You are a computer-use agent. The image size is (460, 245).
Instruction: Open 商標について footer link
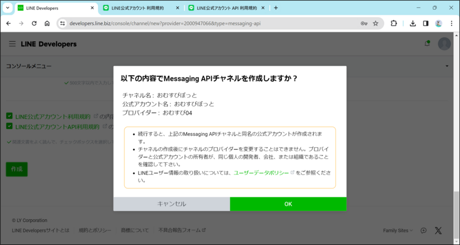(x=135, y=230)
